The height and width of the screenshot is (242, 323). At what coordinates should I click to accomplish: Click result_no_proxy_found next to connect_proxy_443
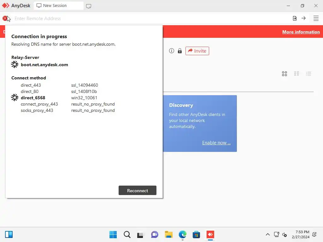pos(93,104)
